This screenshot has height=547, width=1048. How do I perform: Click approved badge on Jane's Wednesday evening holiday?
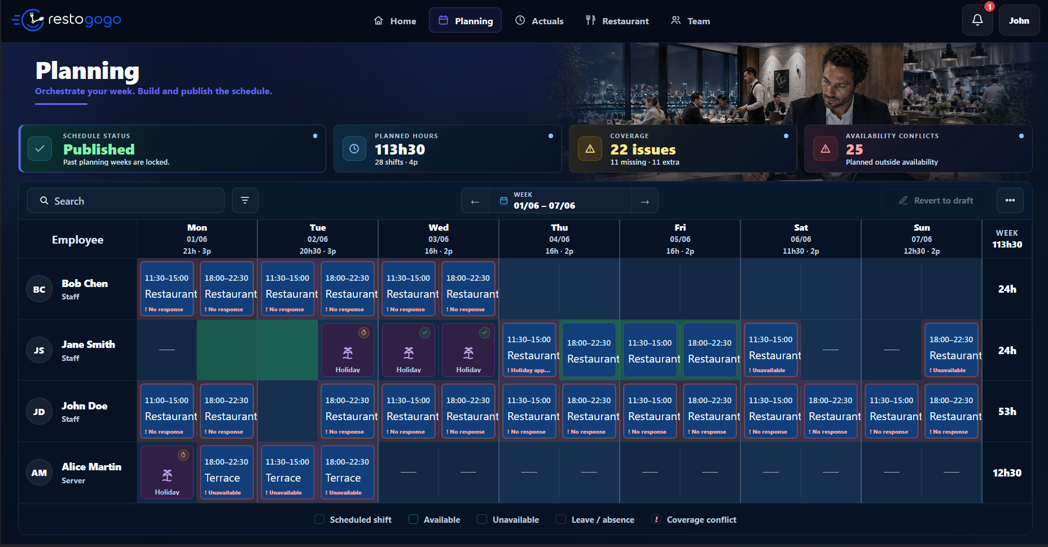coord(485,333)
